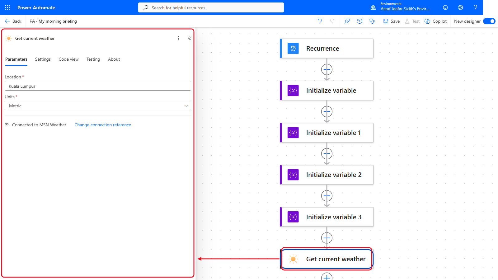The image size is (498, 280).
Task: Switch to the Settings tab
Action: [x=43, y=59]
